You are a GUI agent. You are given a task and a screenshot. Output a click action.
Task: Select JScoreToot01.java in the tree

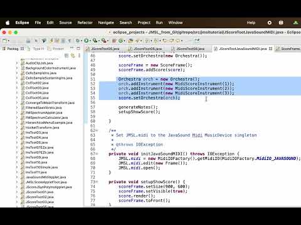[40, 192]
